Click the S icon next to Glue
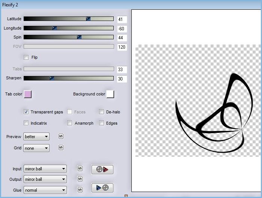The width and height of the screenshot is (262, 198). (x=80, y=190)
